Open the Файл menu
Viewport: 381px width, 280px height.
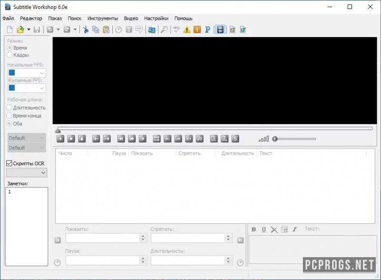[x=8, y=19]
